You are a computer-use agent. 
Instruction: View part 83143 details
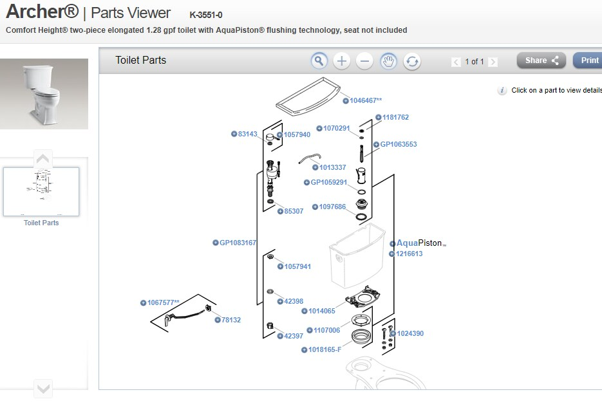click(x=248, y=134)
